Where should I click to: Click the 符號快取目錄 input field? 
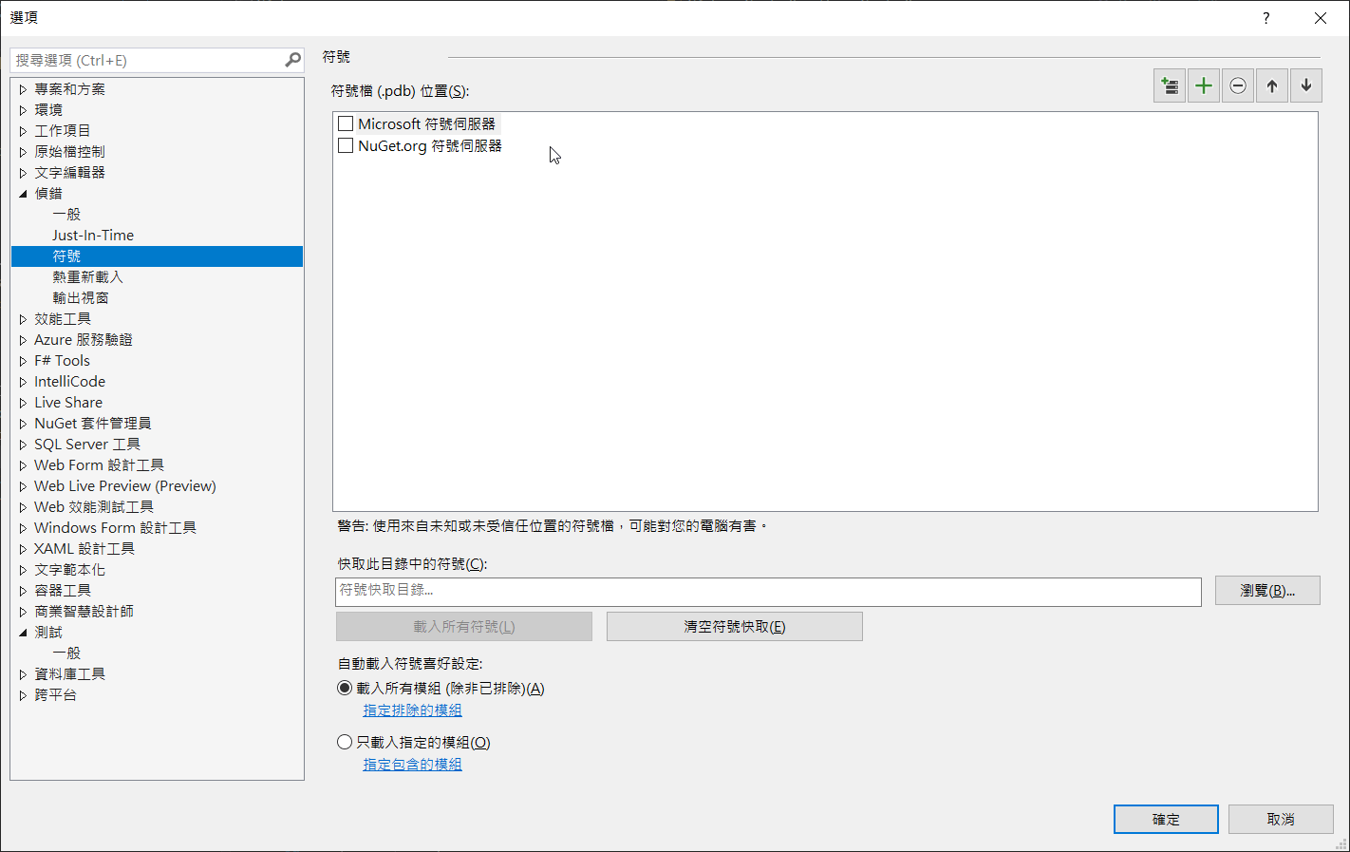tap(767, 591)
